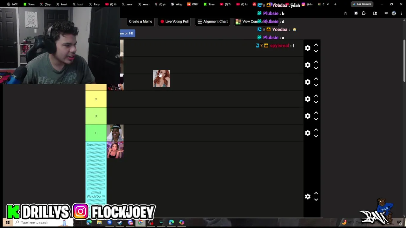406x228 pixels.
Task: Click the page vertical scrollbar thumb
Action: (404, 60)
